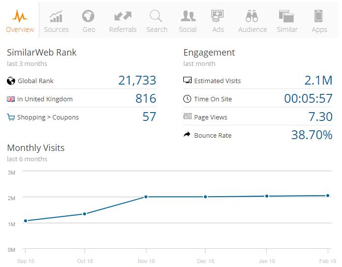Viewport: 342px width, 267px height.
Task: Click the Global Rank value 21,733
Action: pos(137,81)
